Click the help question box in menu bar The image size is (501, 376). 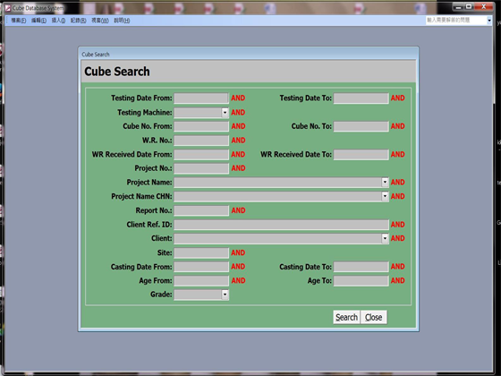pos(456,20)
